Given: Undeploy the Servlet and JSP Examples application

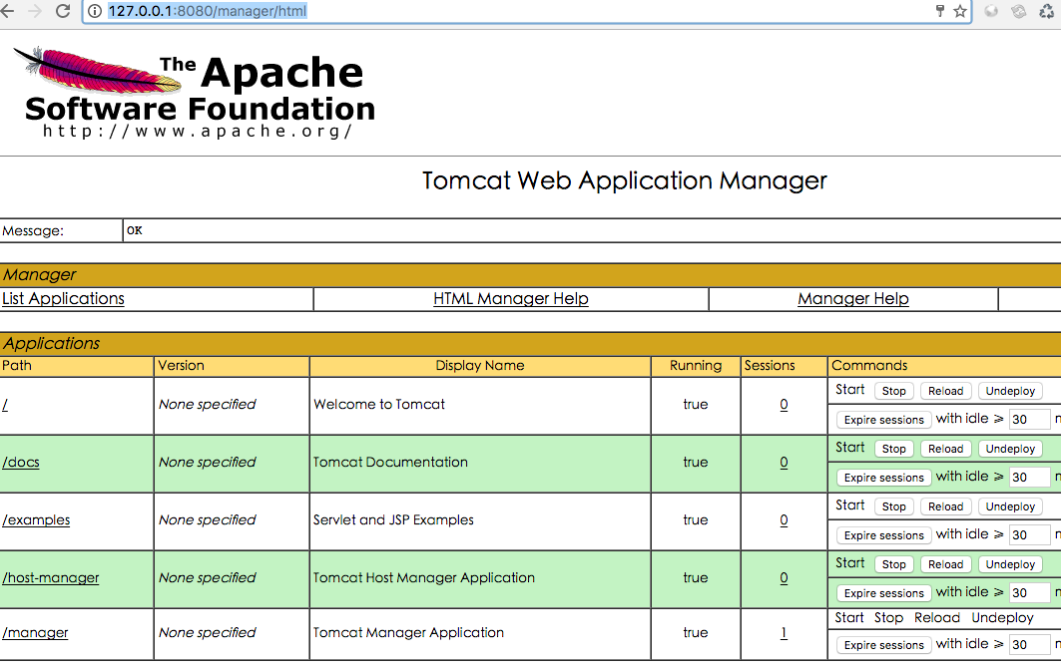Looking at the screenshot, I should point(1010,506).
